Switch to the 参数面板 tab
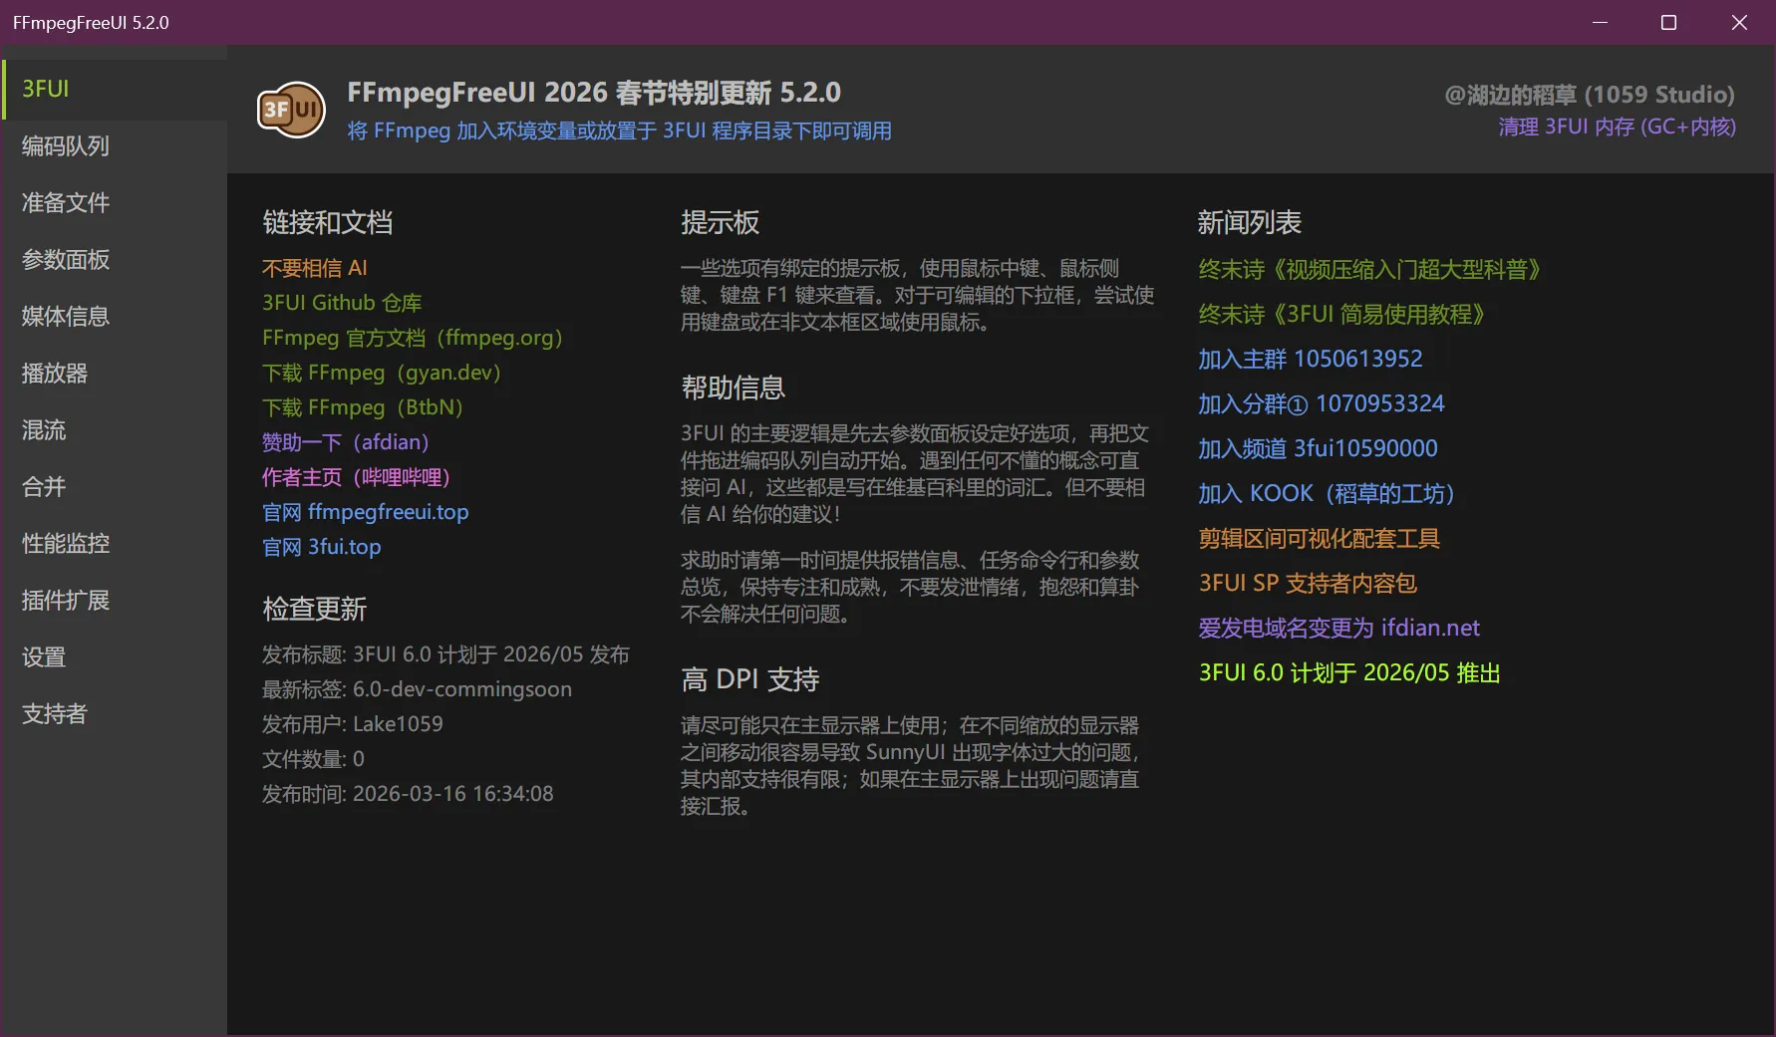 [x=66, y=260]
